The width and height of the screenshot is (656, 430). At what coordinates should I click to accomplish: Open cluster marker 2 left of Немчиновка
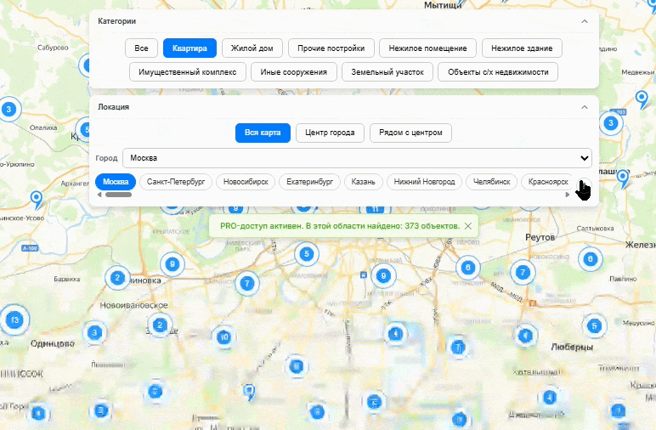click(x=117, y=277)
